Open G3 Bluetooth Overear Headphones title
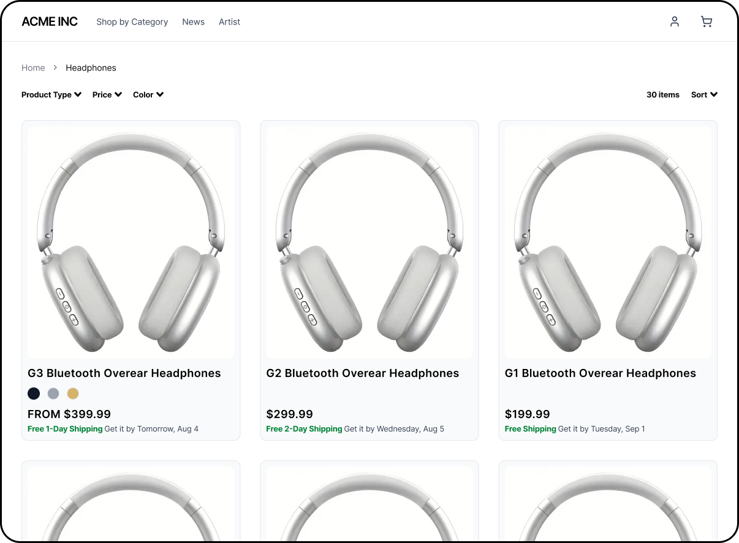The image size is (739, 543). (x=124, y=373)
